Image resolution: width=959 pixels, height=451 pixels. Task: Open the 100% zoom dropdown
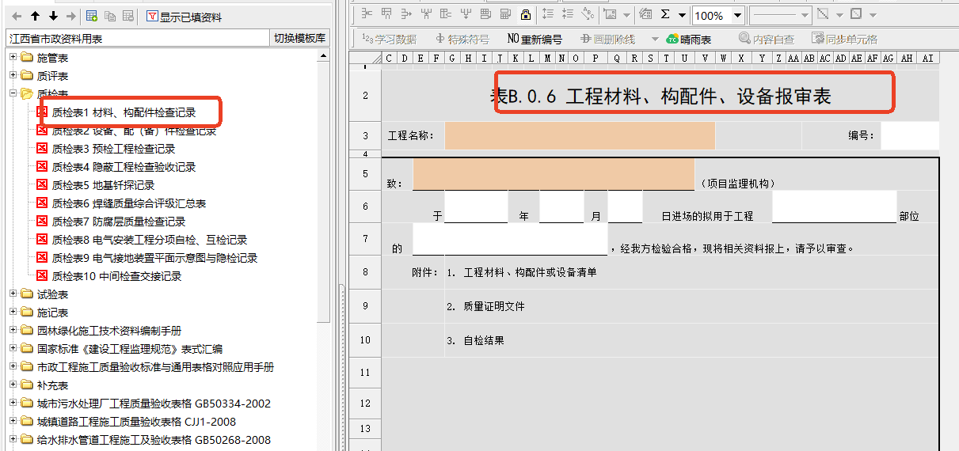pos(737,15)
